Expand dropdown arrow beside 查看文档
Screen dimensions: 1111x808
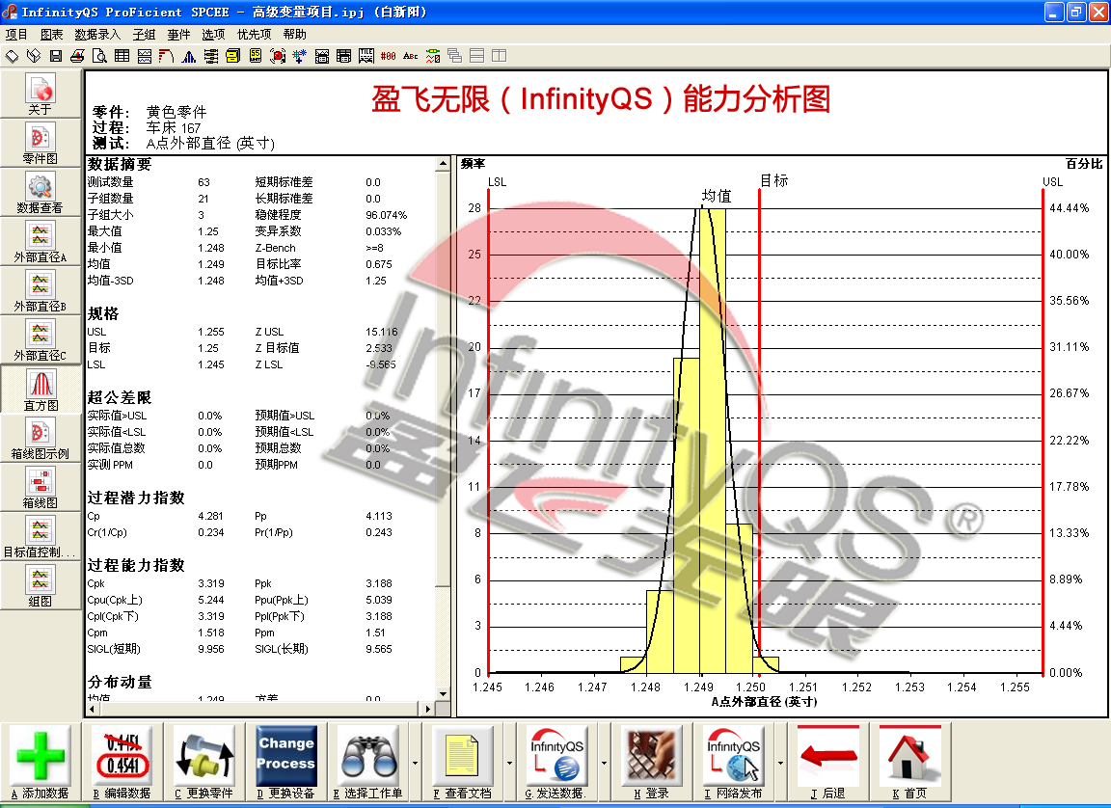coord(509,763)
